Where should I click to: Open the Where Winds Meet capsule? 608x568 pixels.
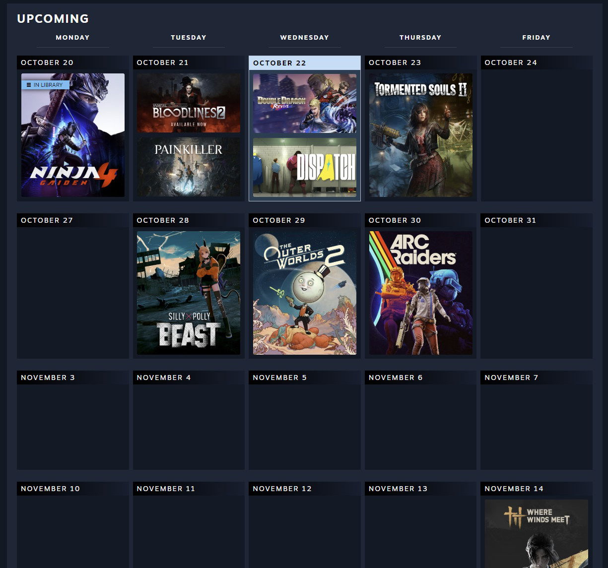pyautogui.click(x=536, y=533)
